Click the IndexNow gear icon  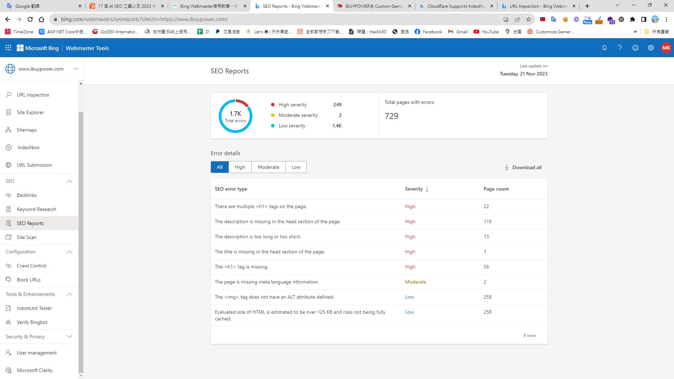click(x=9, y=147)
